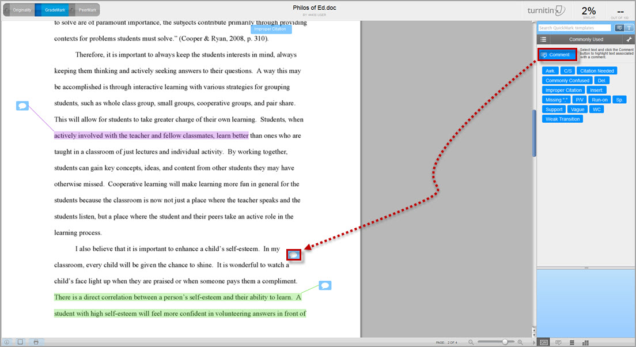
Task: Select the WC QuickMark
Action: tap(597, 109)
